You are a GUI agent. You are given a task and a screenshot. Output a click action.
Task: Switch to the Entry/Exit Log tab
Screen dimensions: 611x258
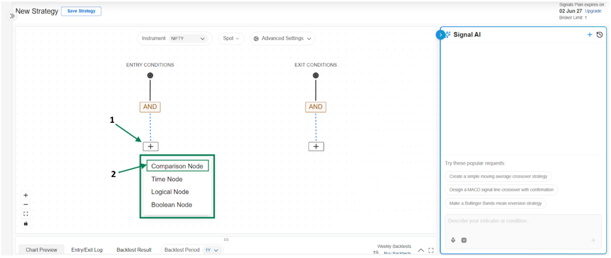[87, 250]
